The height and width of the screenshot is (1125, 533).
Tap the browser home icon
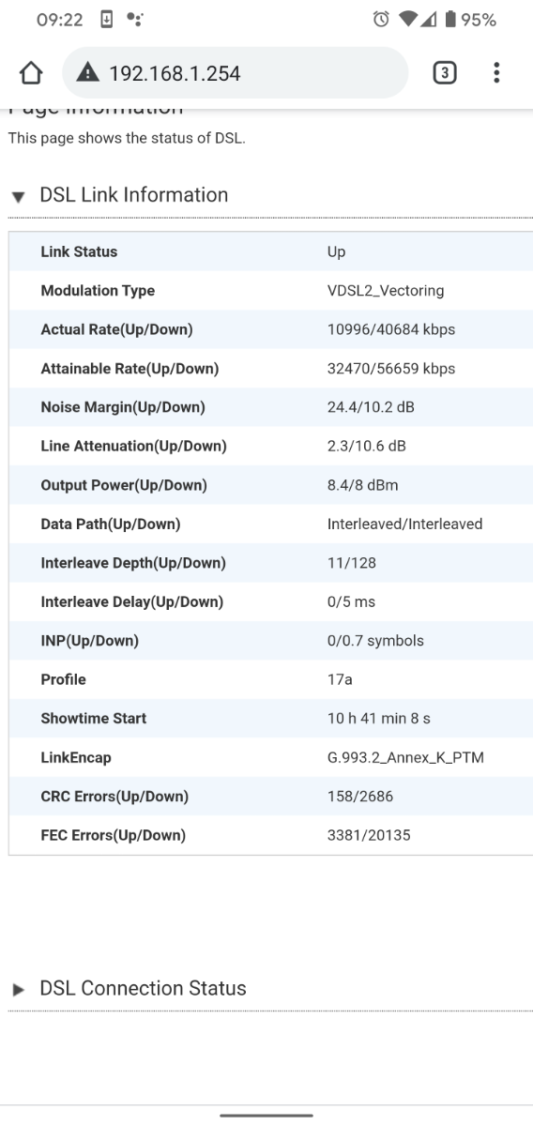tap(31, 72)
